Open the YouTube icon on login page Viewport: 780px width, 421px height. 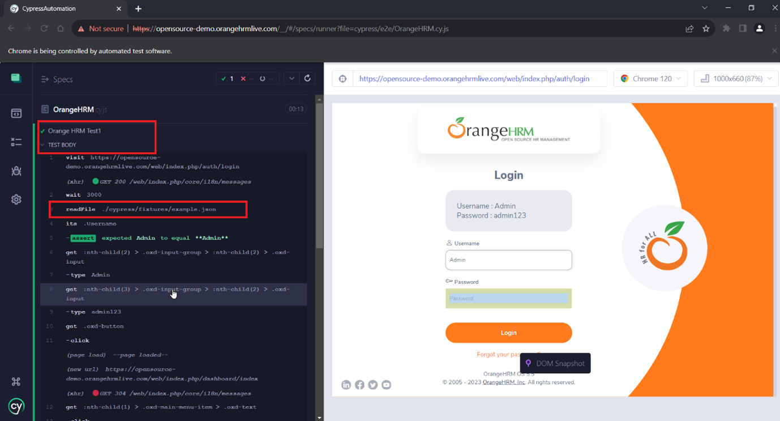(386, 385)
